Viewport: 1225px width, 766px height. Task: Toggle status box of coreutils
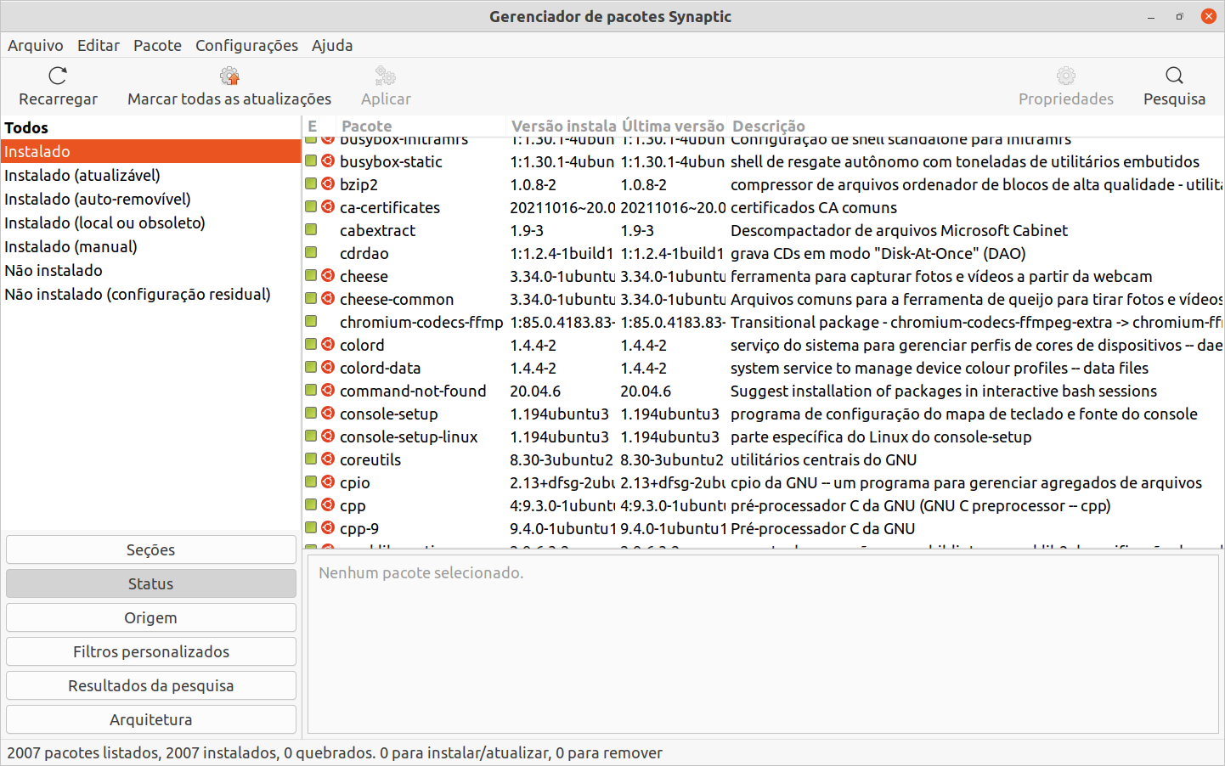[311, 459]
